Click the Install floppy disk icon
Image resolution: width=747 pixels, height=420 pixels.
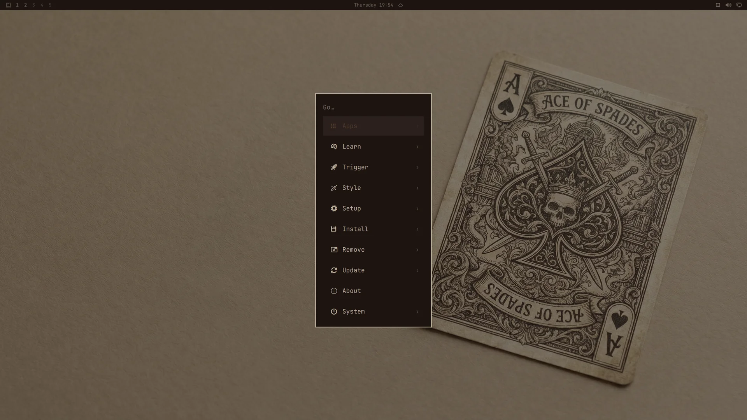point(333,229)
